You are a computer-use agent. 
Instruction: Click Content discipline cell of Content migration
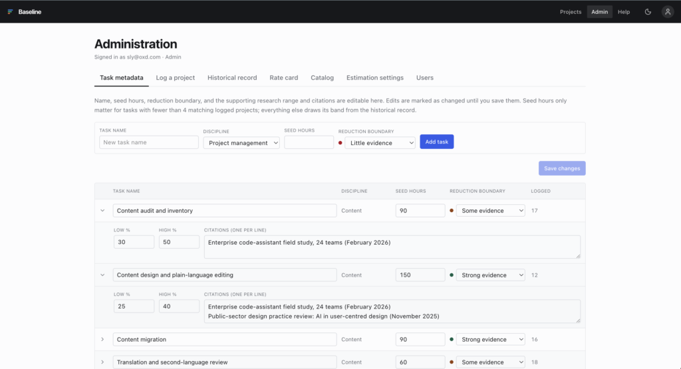click(351, 340)
